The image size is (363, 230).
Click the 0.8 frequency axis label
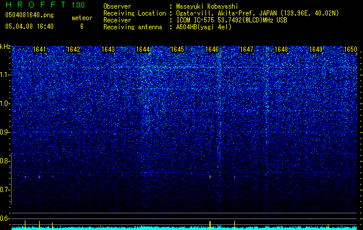click(5, 161)
